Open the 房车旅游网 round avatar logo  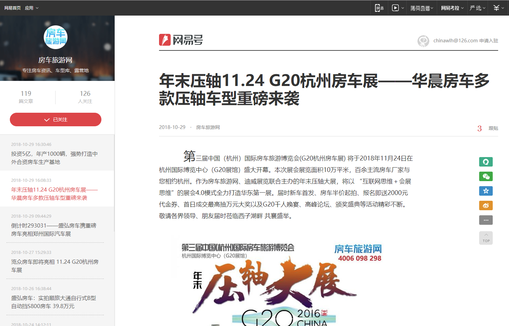pos(56,37)
